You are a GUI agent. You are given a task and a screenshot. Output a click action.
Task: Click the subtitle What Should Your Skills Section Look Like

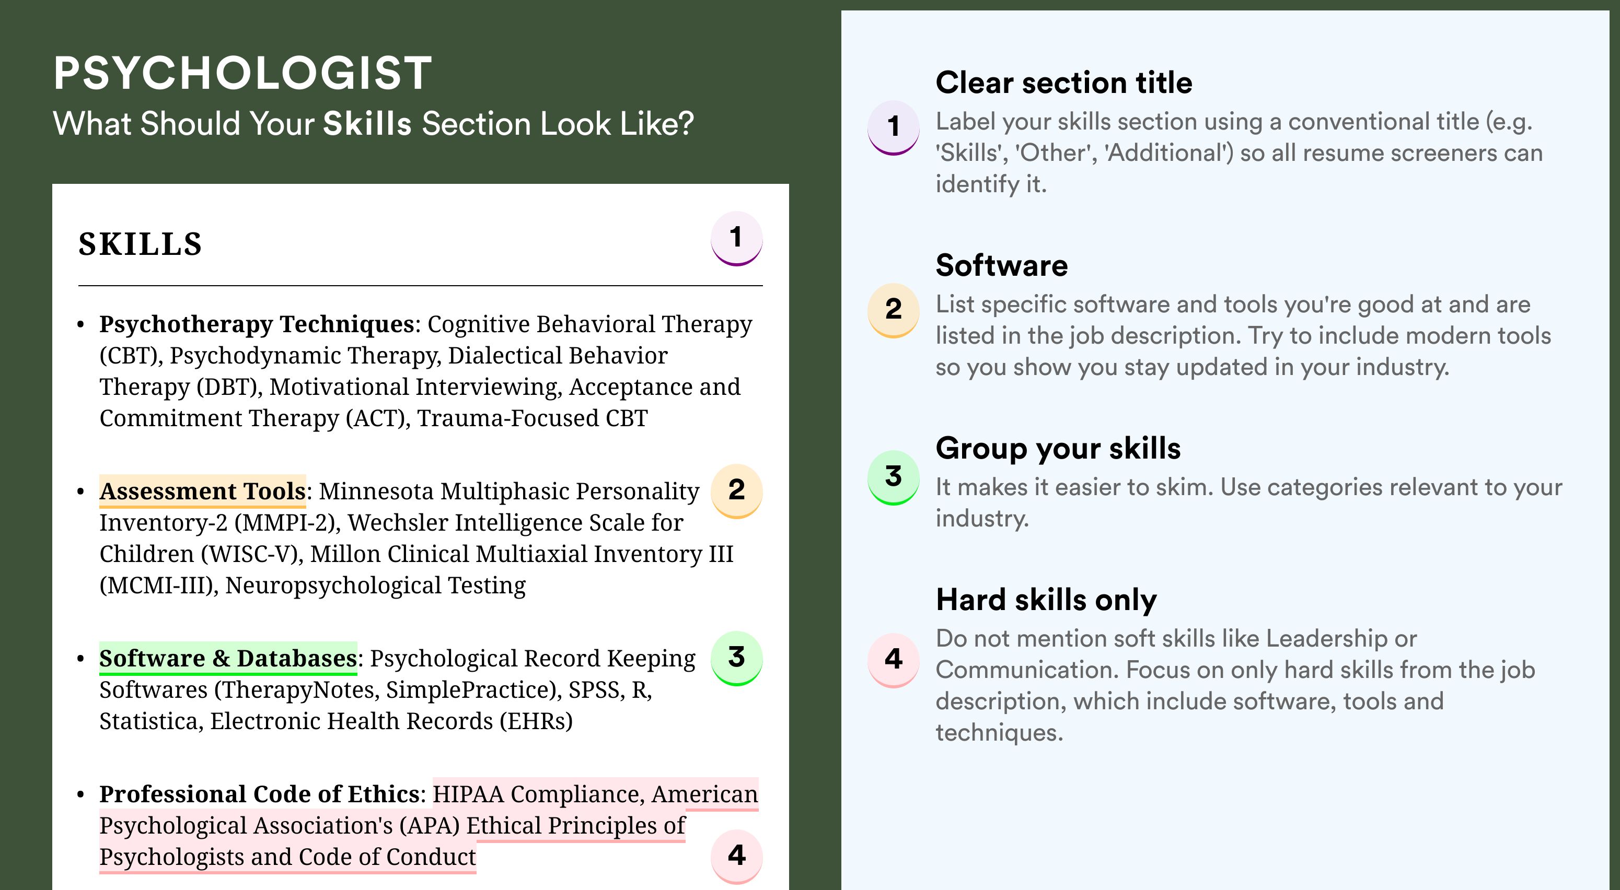click(x=374, y=124)
